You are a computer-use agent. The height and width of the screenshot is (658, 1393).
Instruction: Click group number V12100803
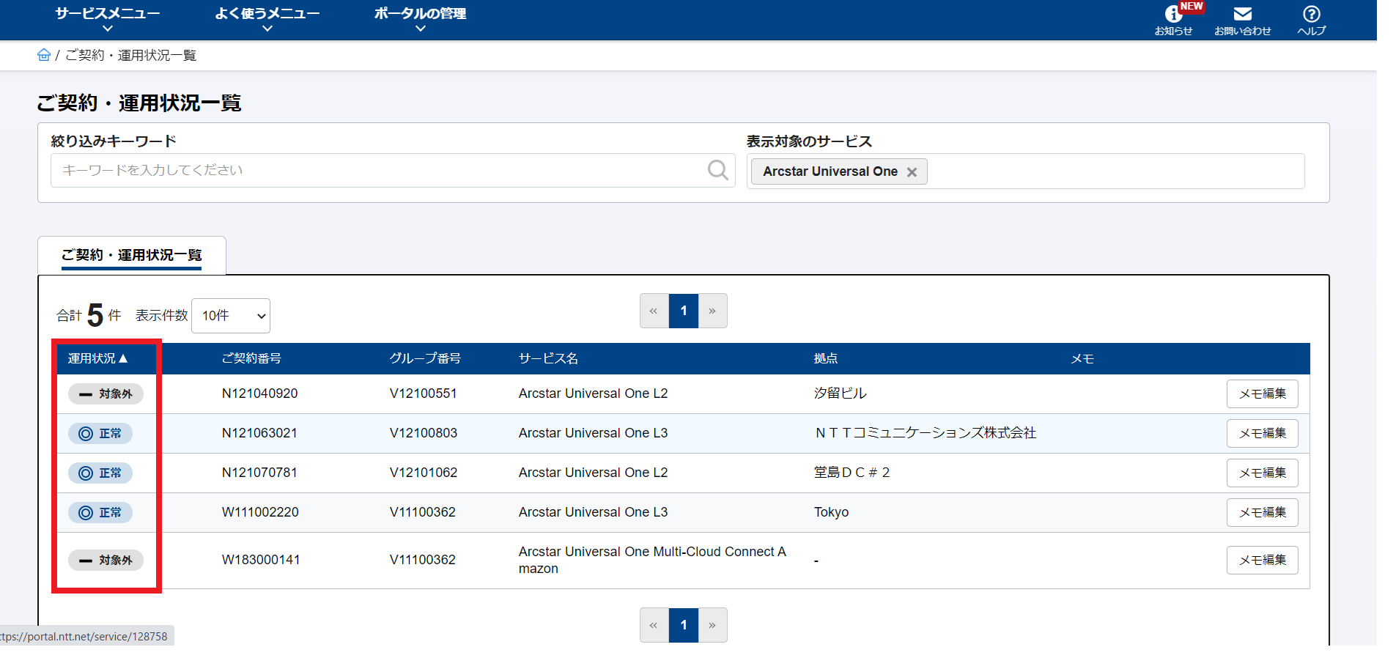click(424, 433)
